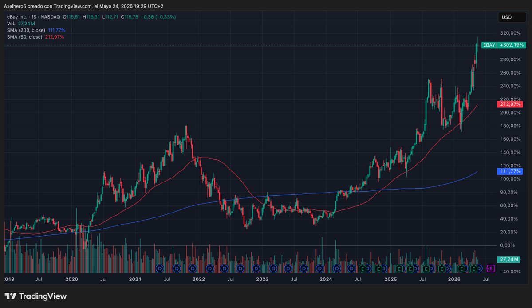532x308 pixels.
Task: Click dividend marker just before 2022 label
Action: tap(193, 269)
